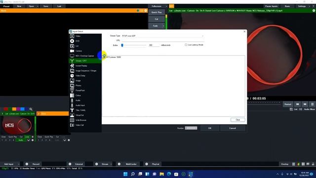316x178 pixels.
Task: Select Colour input type
Action: pyautogui.click(x=85, y=95)
